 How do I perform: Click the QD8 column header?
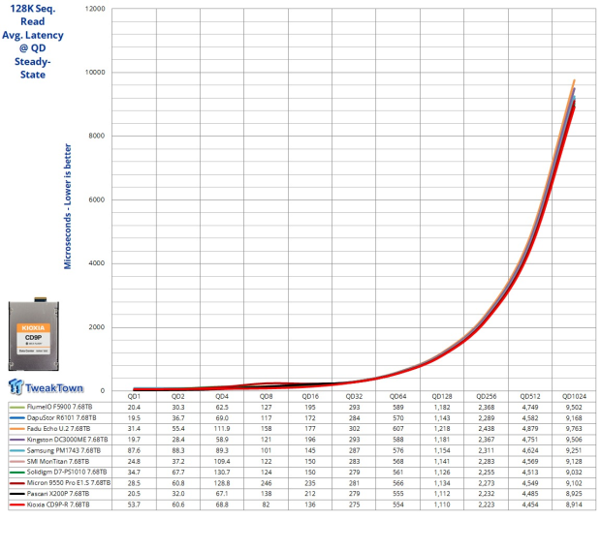coord(266,396)
